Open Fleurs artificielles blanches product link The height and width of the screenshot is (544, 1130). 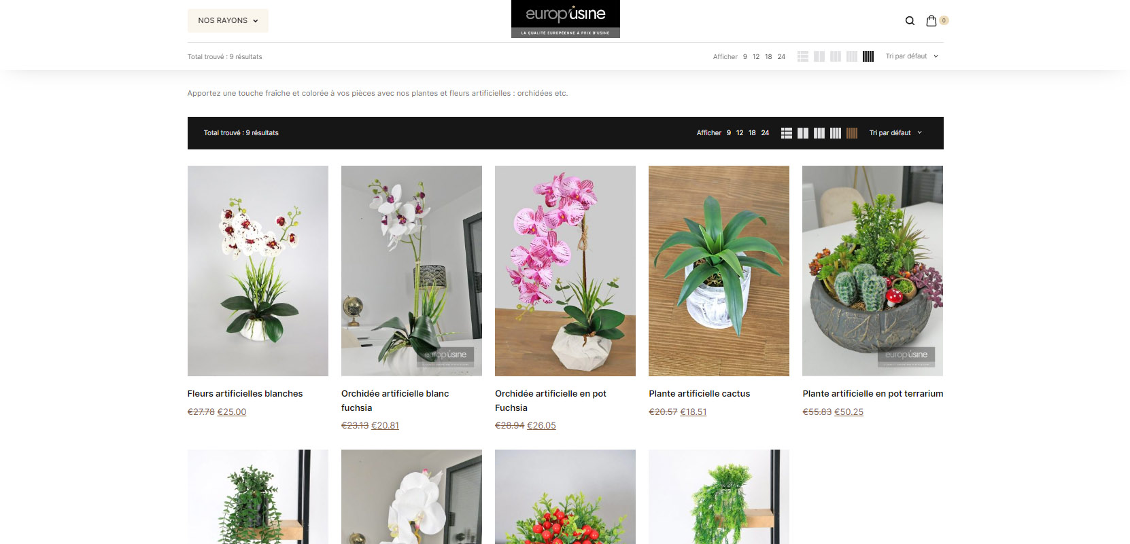click(245, 393)
